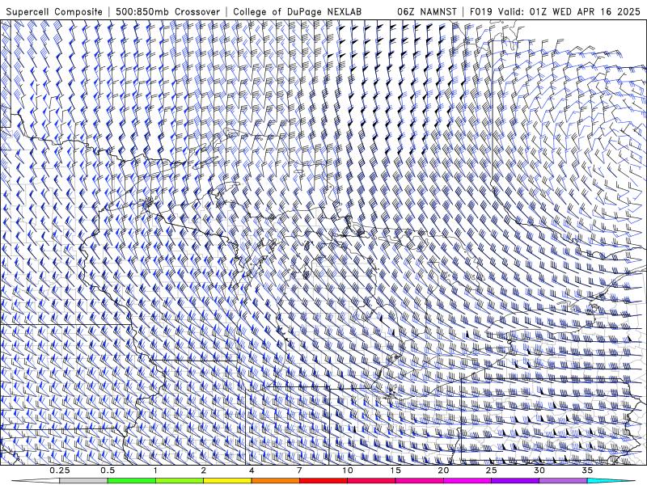The width and height of the screenshot is (647, 485).
Task: Click the 'Supercell Composite' title text
Action: (x=54, y=12)
